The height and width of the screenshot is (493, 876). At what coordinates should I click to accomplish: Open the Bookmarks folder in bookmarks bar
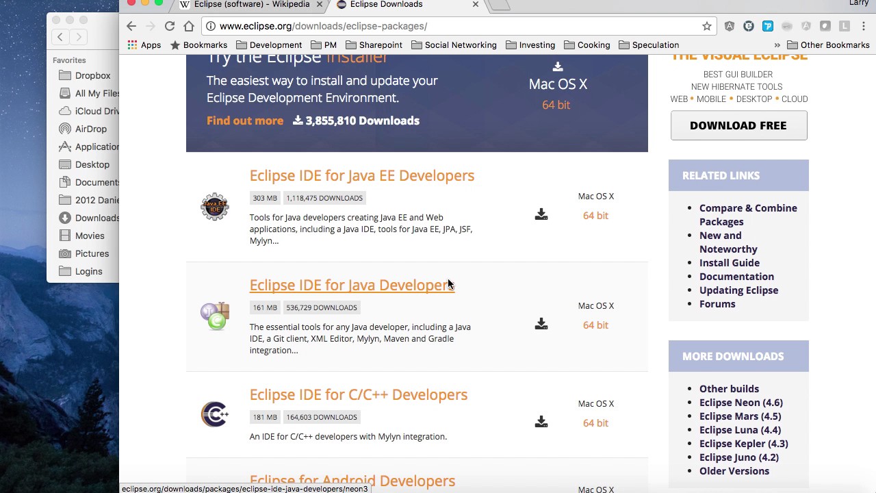click(x=198, y=45)
